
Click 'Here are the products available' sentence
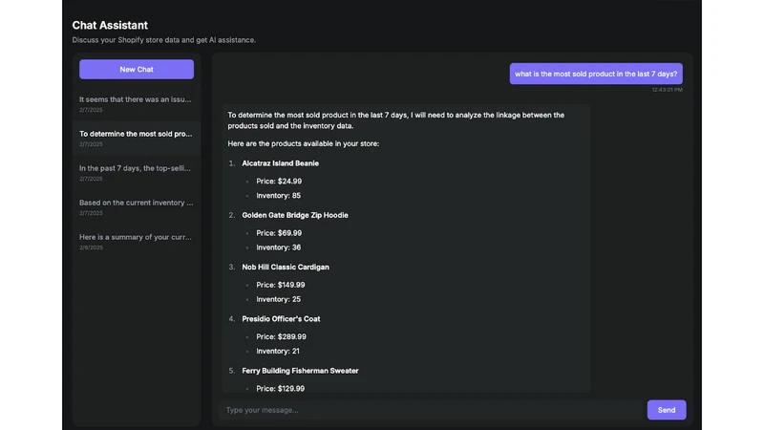pyautogui.click(x=303, y=144)
